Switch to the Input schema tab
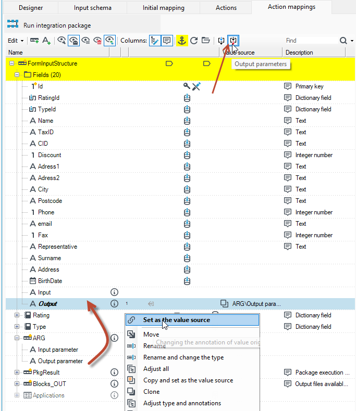The image size is (356, 411). [x=92, y=8]
